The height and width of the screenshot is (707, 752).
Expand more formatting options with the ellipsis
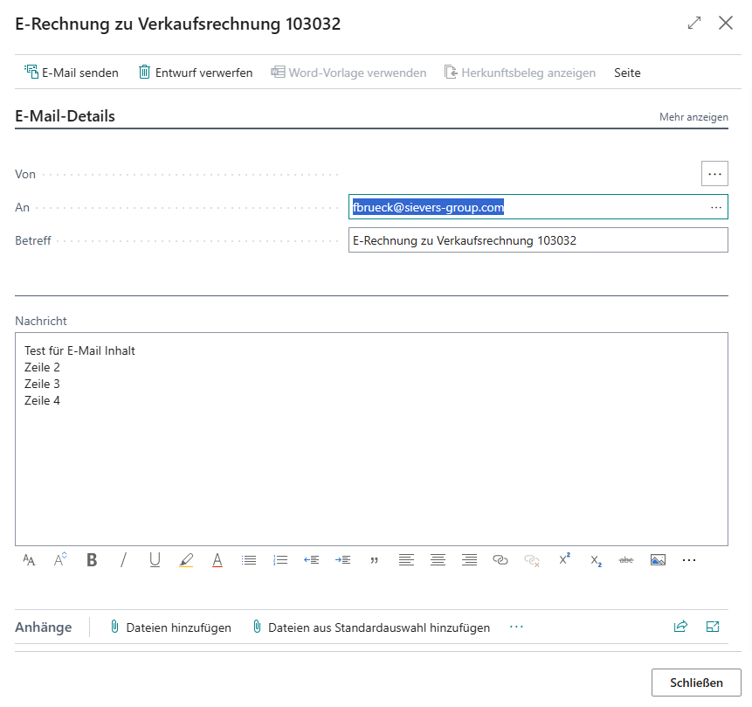[689, 559]
